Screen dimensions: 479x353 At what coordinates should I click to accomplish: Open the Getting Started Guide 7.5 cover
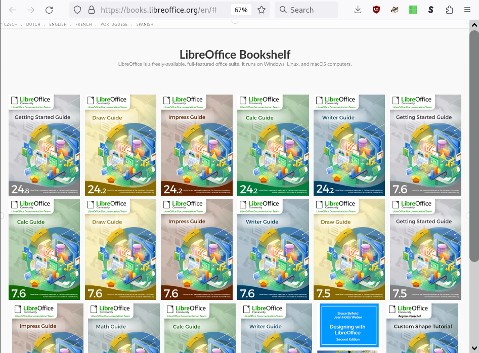point(425,249)
